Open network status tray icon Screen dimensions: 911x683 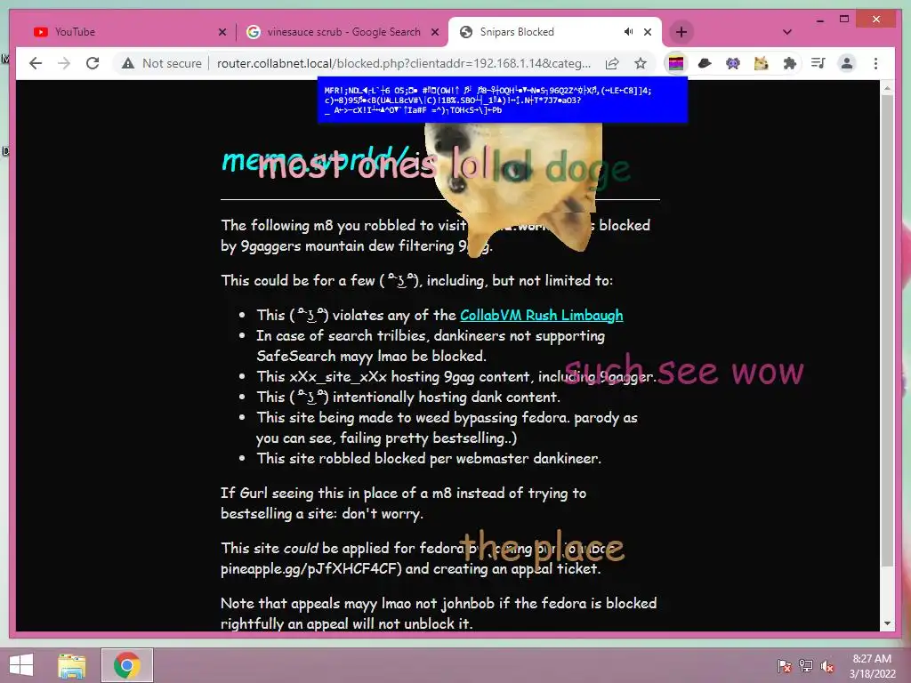806,666
